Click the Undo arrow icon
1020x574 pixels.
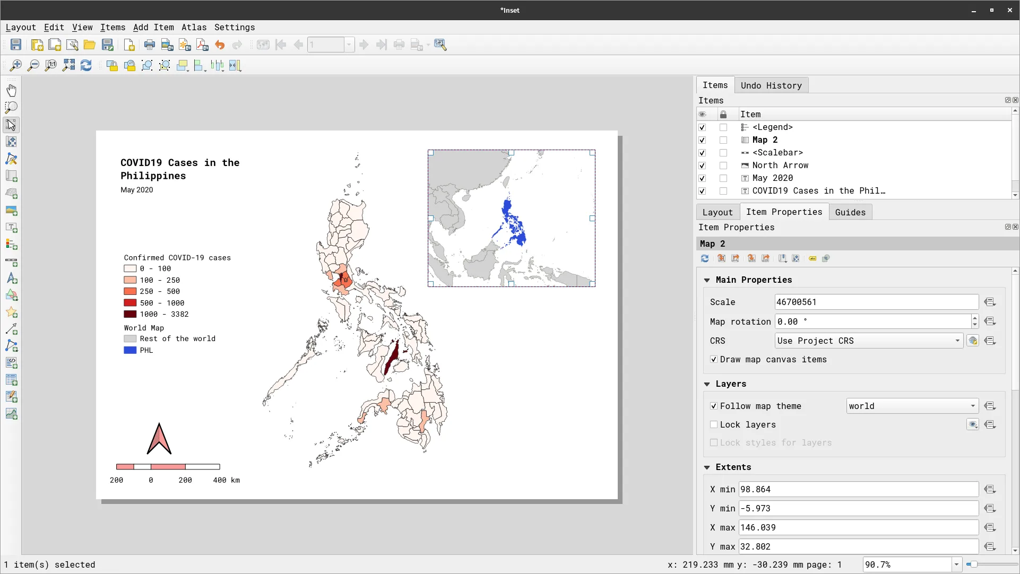pos(220,45)
